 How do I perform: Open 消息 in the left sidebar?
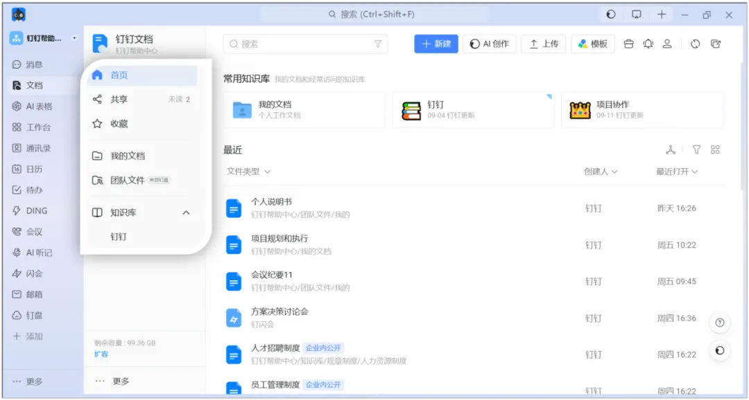point(28,64)
